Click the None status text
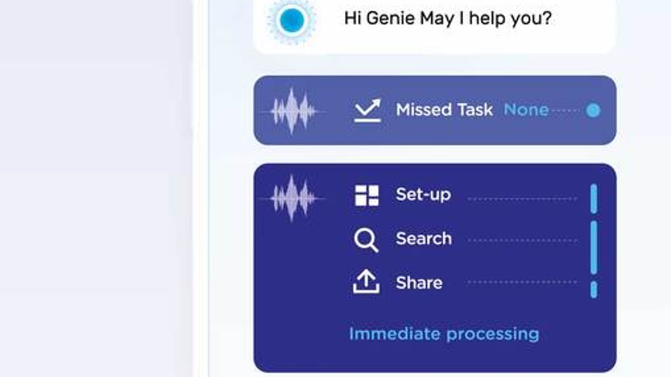This screenshot has height=377, width=671. (526, 110)
